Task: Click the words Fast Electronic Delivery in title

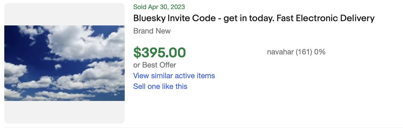Action: [325, 18]
